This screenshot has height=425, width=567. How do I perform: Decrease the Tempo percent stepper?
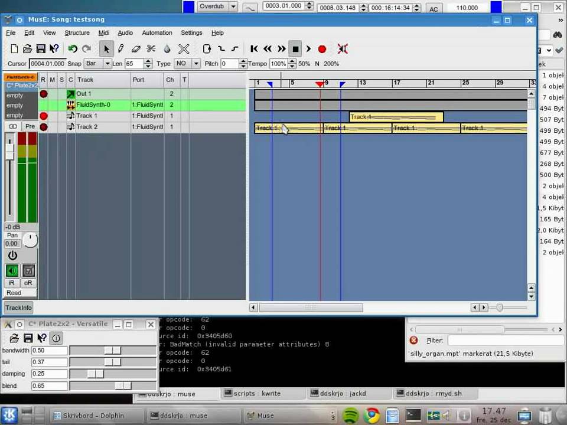(x=292, y=67)
